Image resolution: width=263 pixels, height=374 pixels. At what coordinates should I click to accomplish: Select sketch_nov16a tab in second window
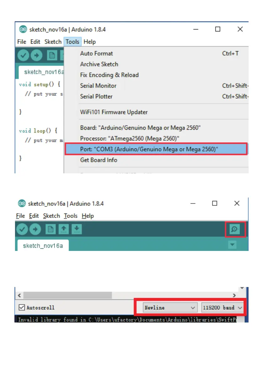pyautogui.click(x=43, y=246)
